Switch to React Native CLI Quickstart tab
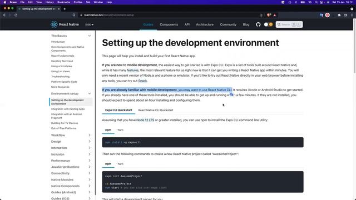Image resolution: width=356 pixels, height=200 pixels. (x=156, y=110)
